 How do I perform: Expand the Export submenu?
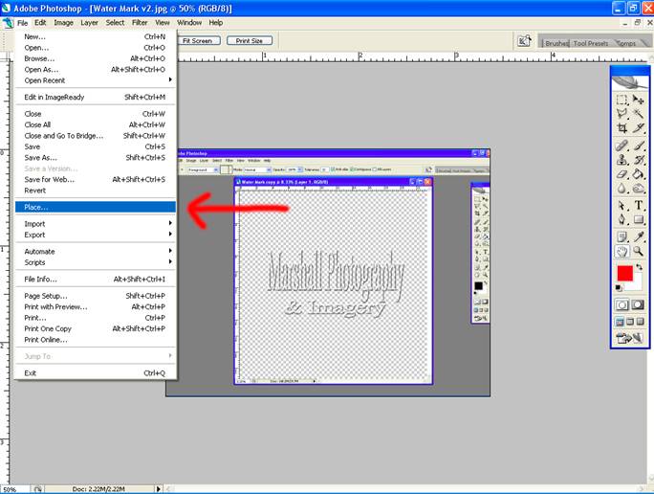(95, 235)
